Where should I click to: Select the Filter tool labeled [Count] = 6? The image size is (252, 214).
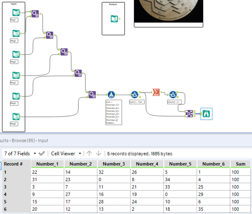pos(173,94)
